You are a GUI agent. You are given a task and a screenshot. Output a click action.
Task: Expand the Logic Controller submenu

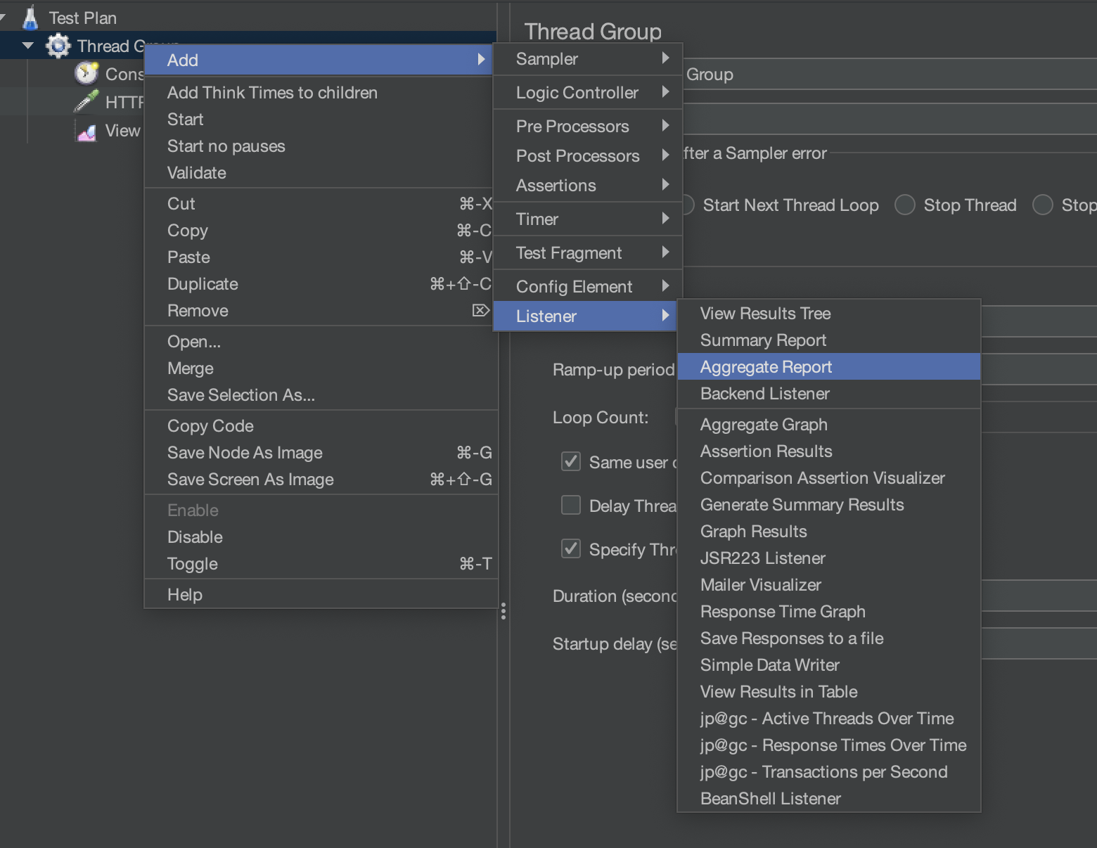pyautogui.click(x=588, y=93)
